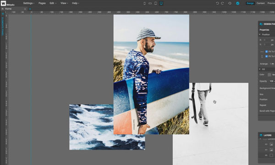Toggle second Fit To checkbox in Position

pos(266,56)
